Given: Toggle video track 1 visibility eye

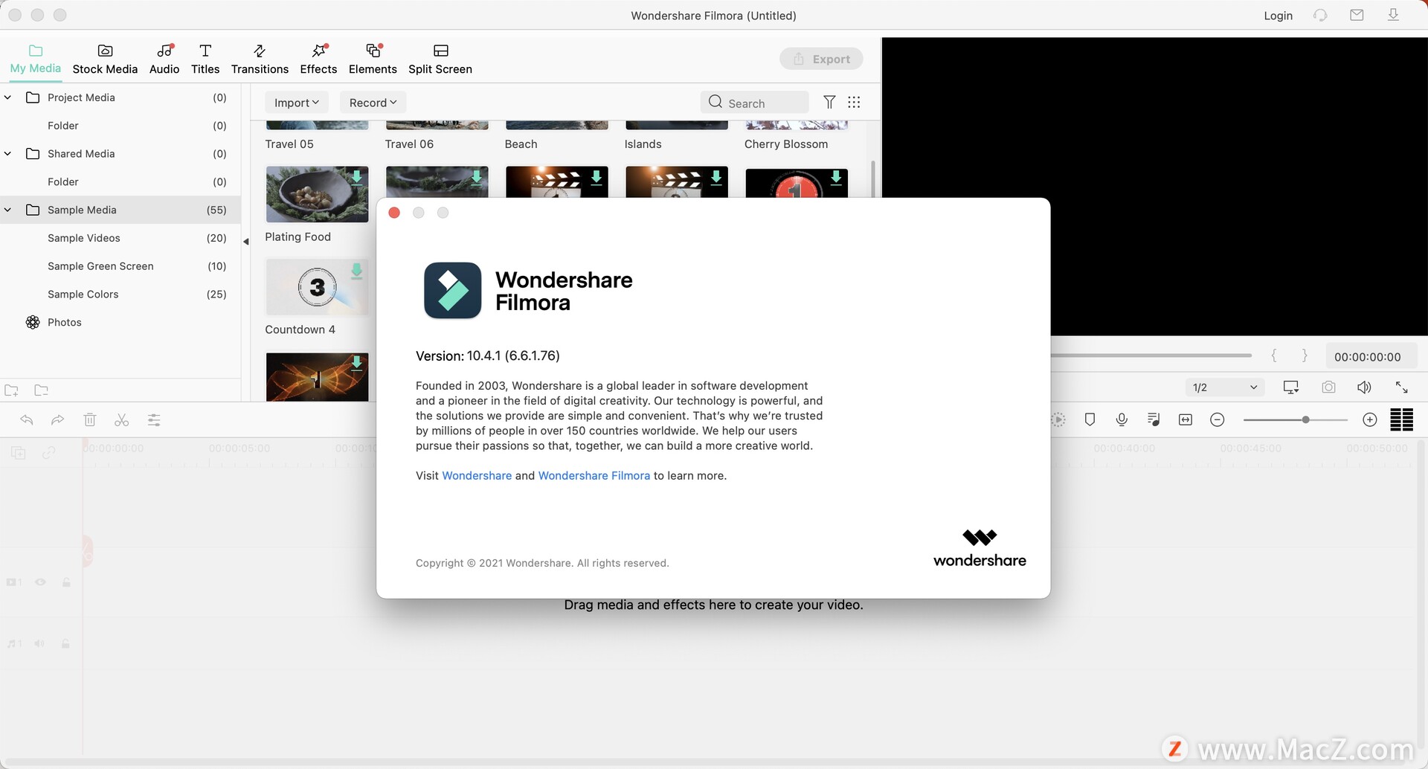Looking at the screenshot, I should (x=41, y=582).
